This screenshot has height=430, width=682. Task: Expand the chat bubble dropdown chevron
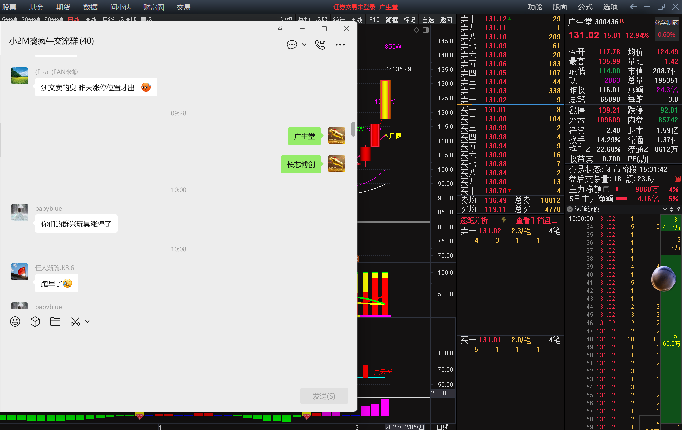coord(304,44)
